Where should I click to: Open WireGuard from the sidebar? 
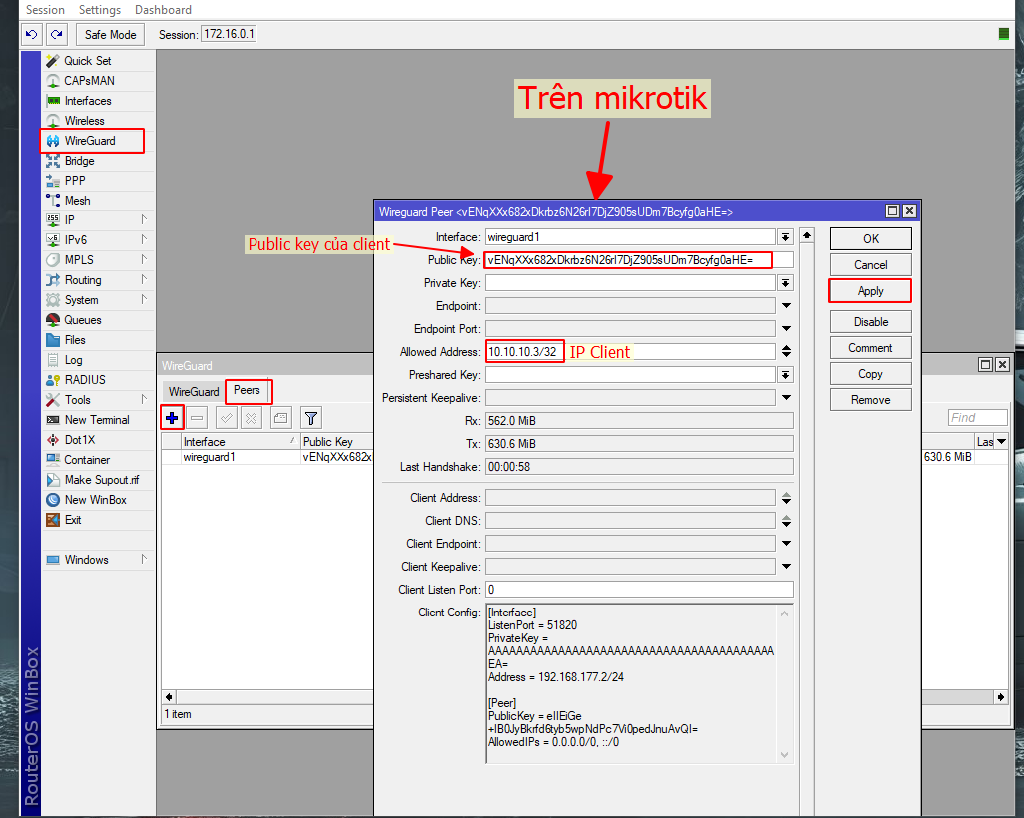pyautogui.click(x=90, y=141)
